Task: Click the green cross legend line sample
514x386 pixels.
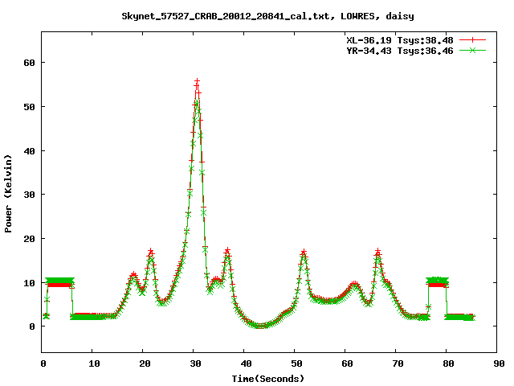Action: pyautogui.click(x=472, y=50)
